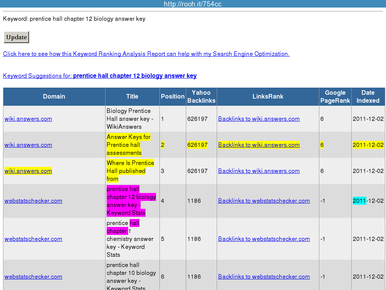Click Backlinks to webstatschecker.com in position 6 row
Viewport: 386px width, 290px height.
(x=264, y=277)
